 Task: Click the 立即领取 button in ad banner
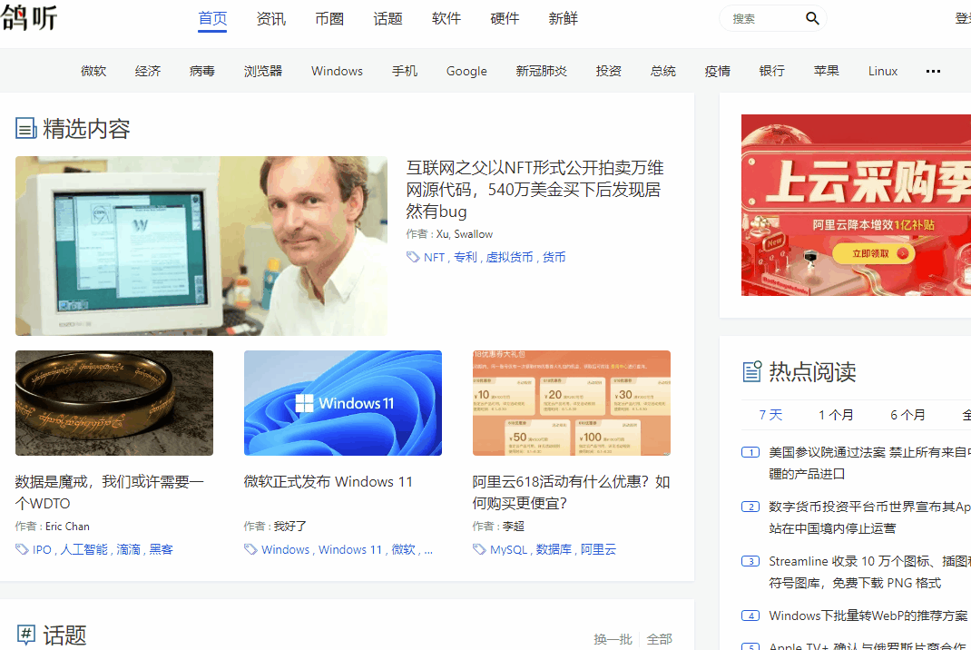[x=874, y=253]
